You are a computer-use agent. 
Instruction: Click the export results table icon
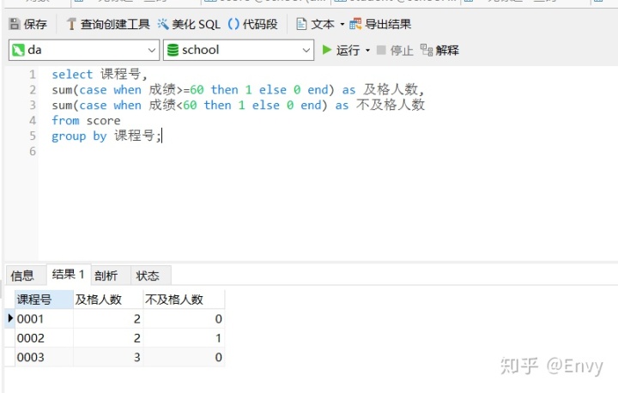tap(355, 24)
